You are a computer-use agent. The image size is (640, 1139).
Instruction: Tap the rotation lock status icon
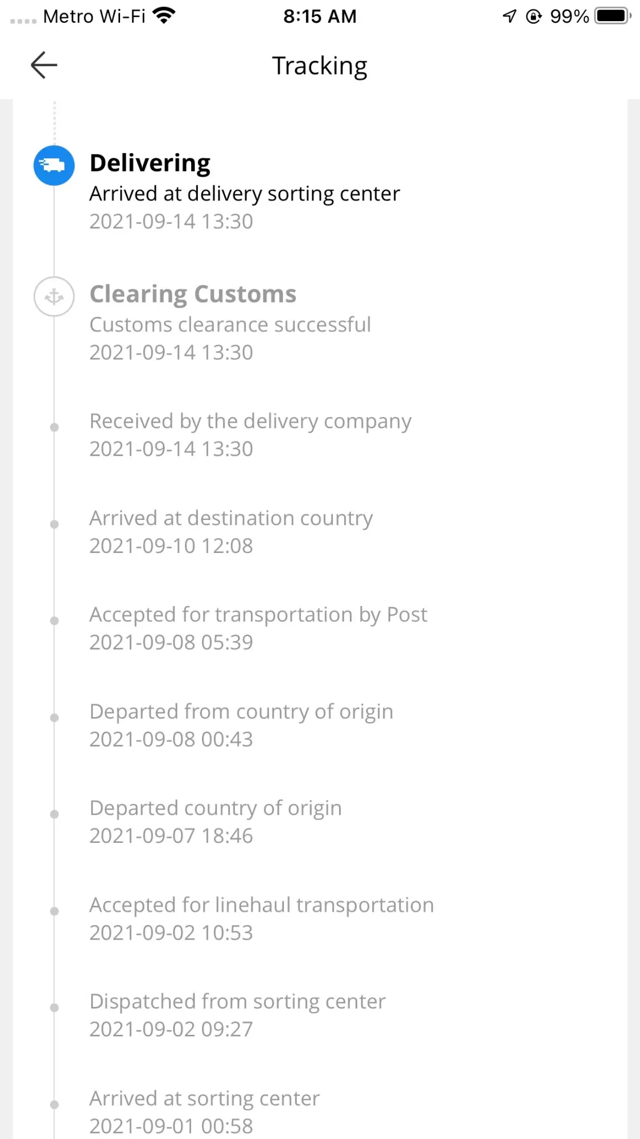(534, 16)
